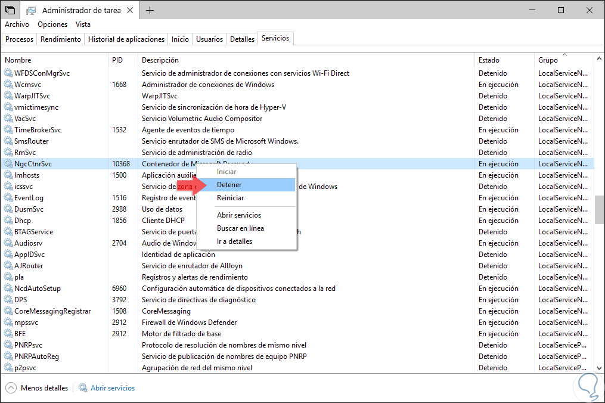Add a new tab with plus button
605x403 pixels.
point(150,10)
